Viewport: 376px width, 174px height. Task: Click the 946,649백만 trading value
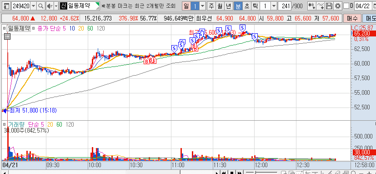179,18
